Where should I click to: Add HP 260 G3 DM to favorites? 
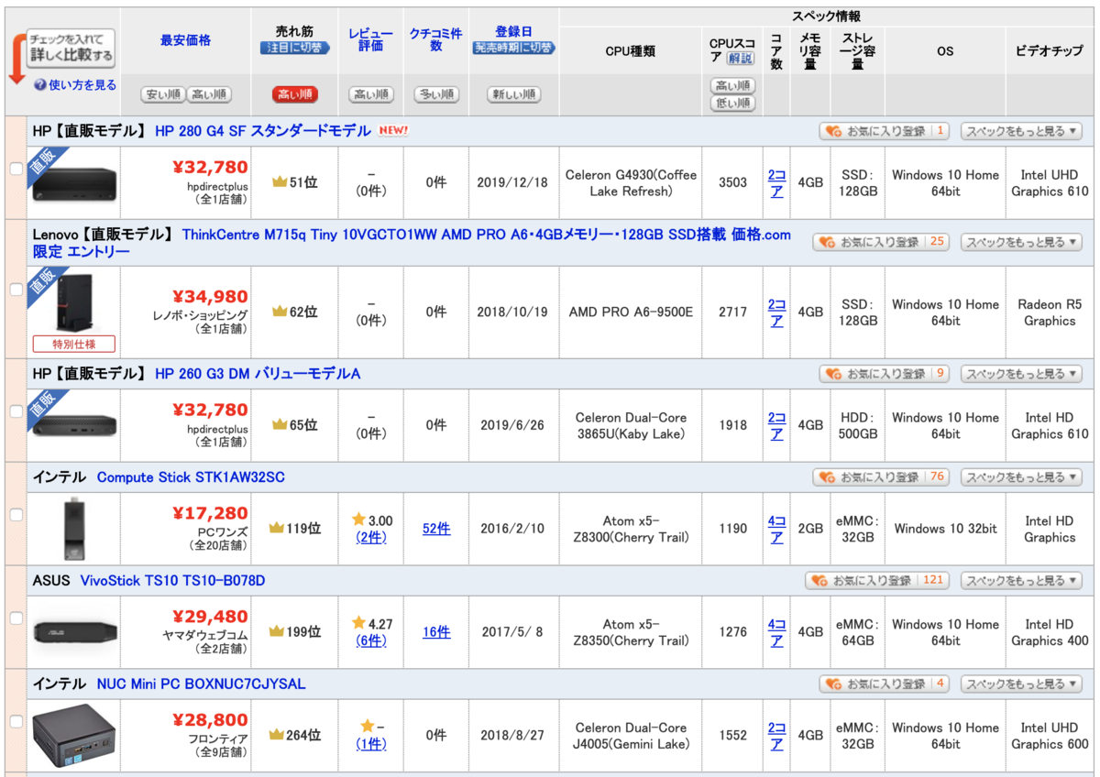click(x=884, y=374)
